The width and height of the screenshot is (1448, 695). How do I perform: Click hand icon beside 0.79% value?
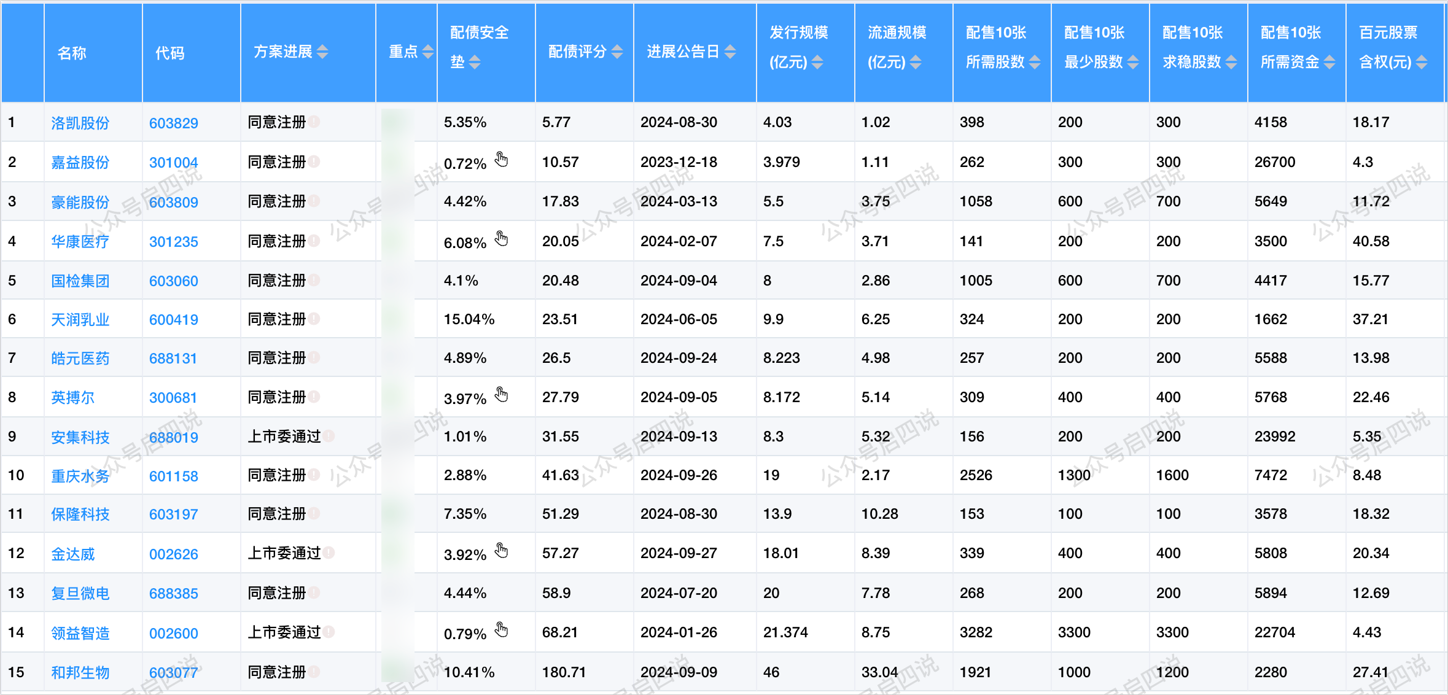pos(502,629)
